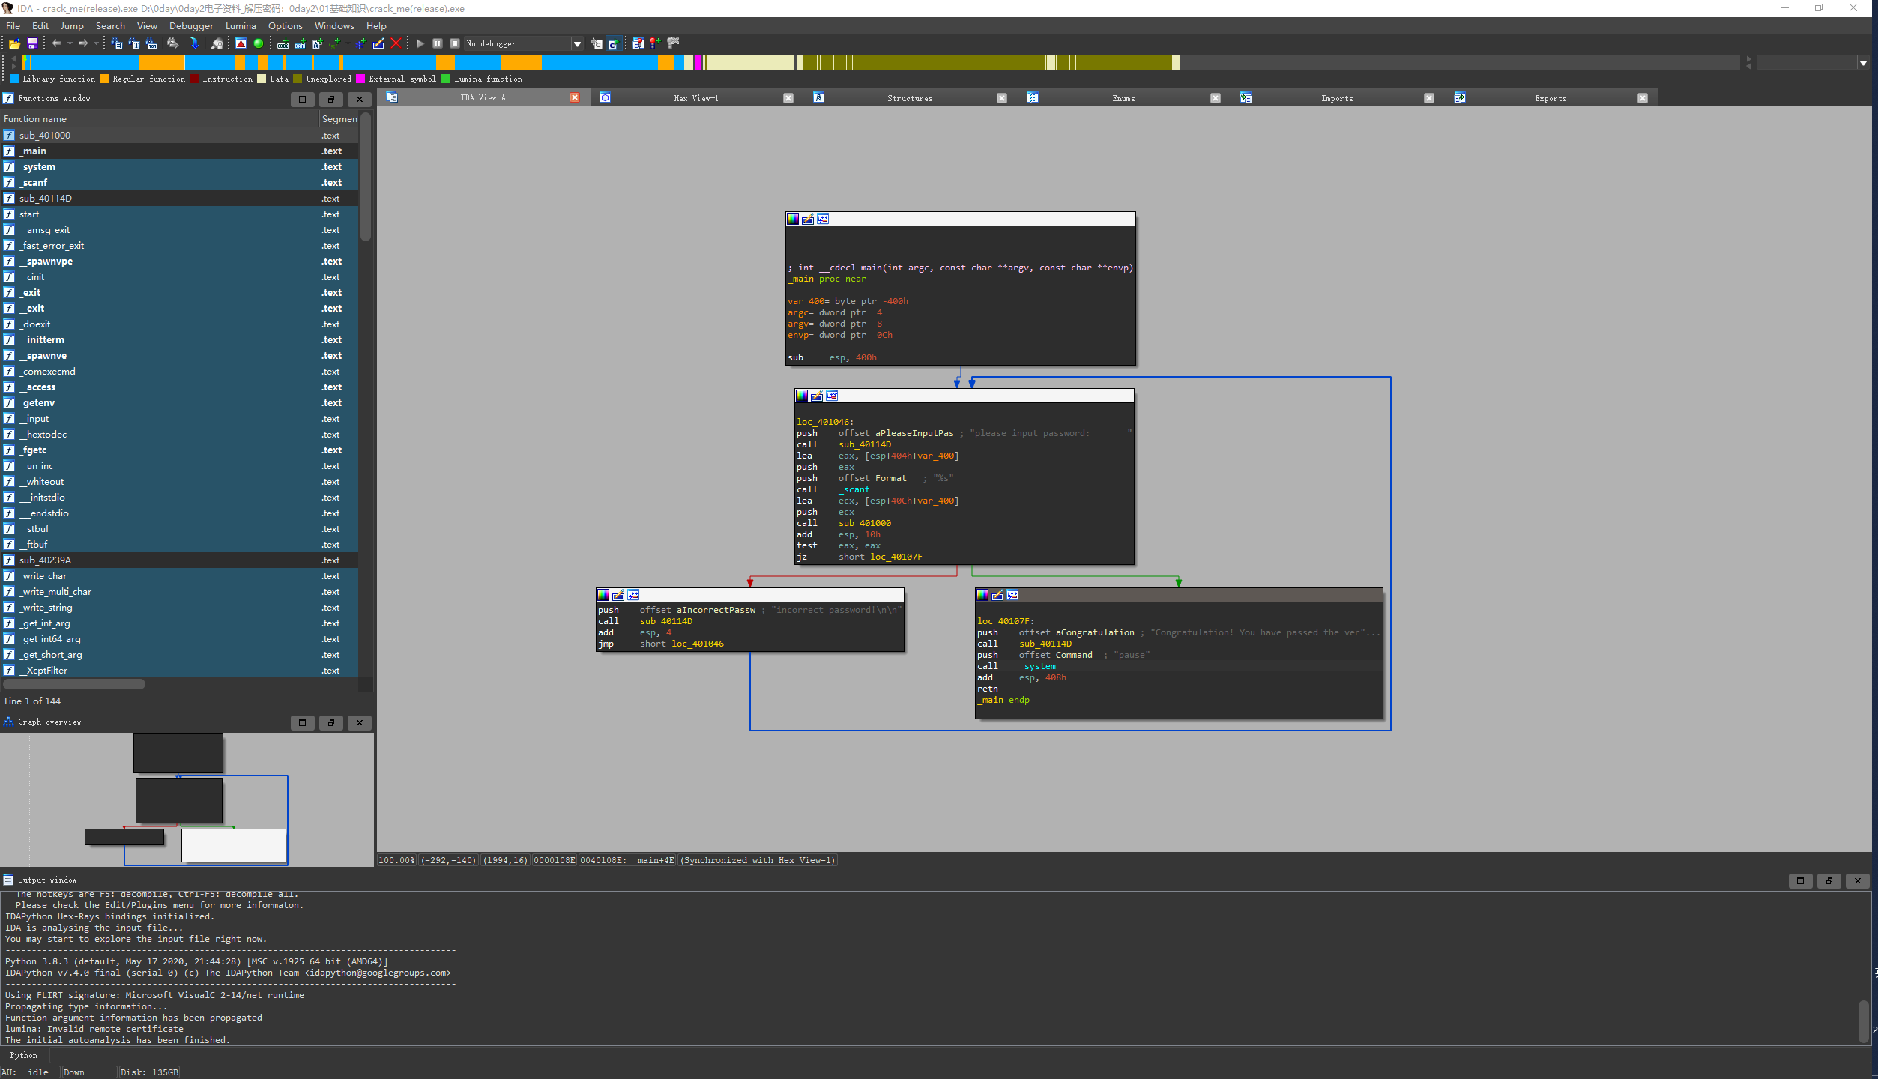Click the white block in Graph overview
Screen dimensions: 1878x1079
pyautogui.click(x=233, y=845)
